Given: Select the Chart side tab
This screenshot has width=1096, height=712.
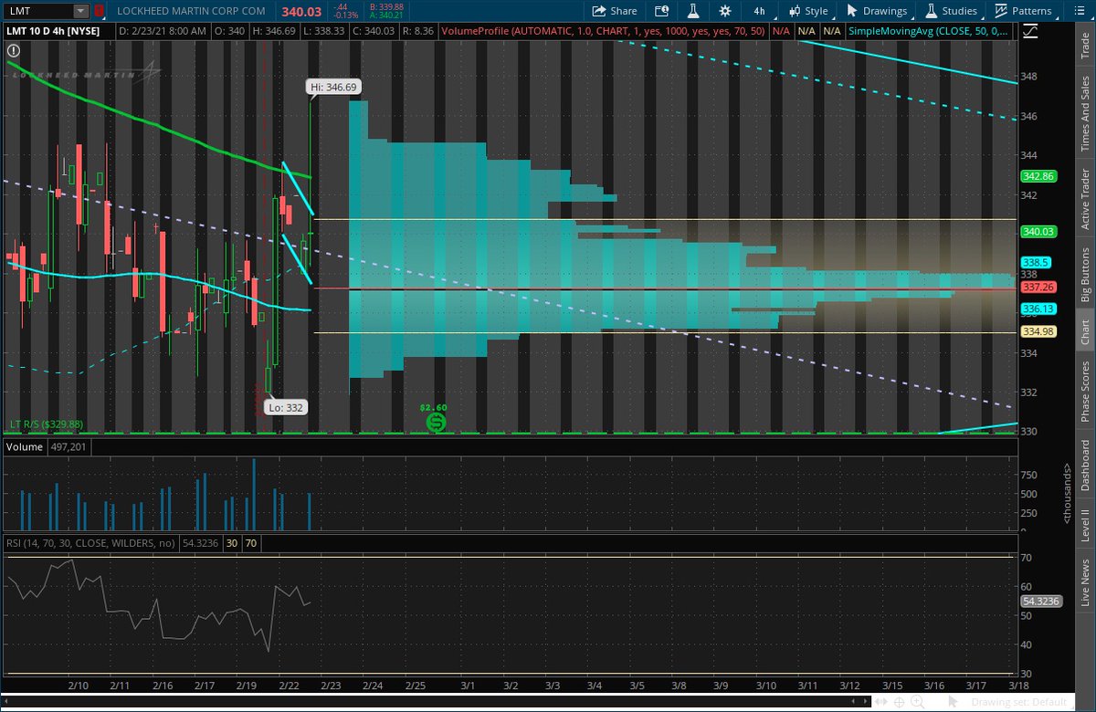Looking at the screenshot, I should 1084,330.
